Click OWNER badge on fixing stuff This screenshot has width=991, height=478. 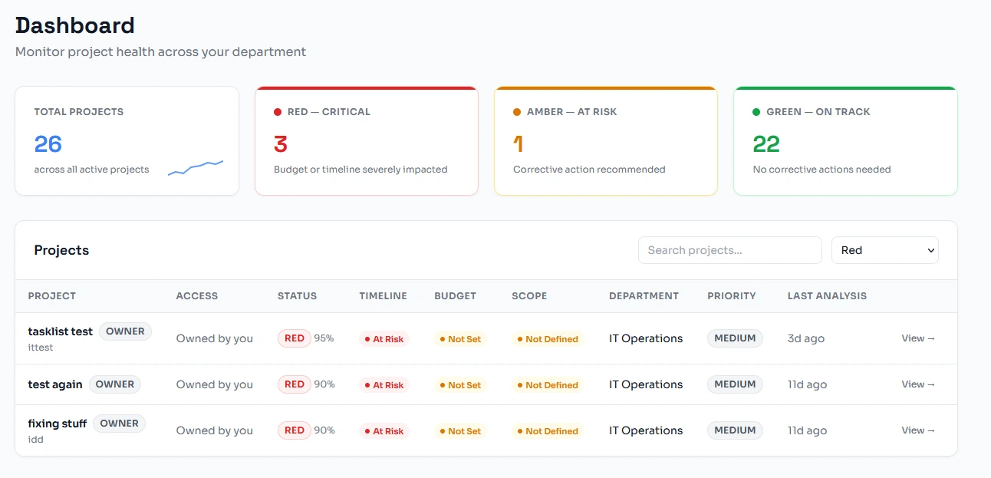(120, 424)
